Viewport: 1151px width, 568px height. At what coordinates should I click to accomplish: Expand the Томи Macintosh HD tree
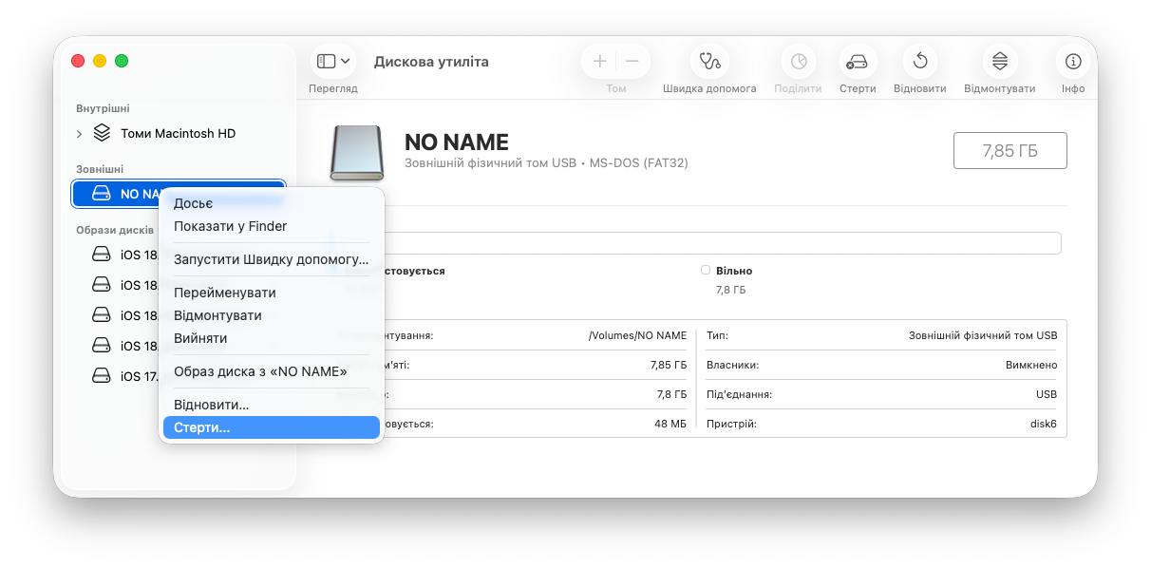80,134
